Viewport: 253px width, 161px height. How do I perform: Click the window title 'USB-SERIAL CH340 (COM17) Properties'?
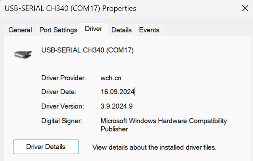[x=70, y=8]
